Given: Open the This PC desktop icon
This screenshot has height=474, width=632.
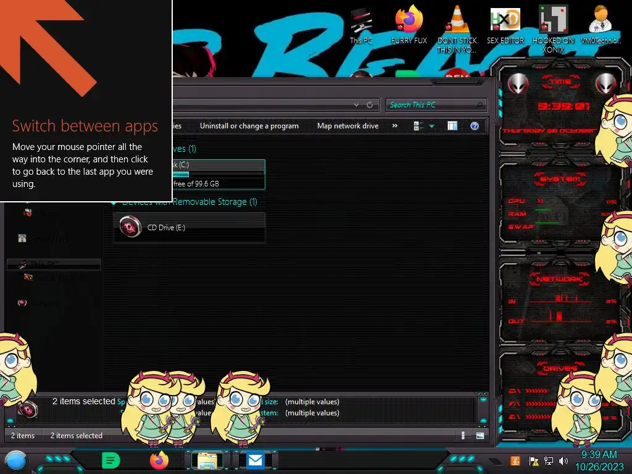Looking at the screenshot, I should tap(361, 26).
